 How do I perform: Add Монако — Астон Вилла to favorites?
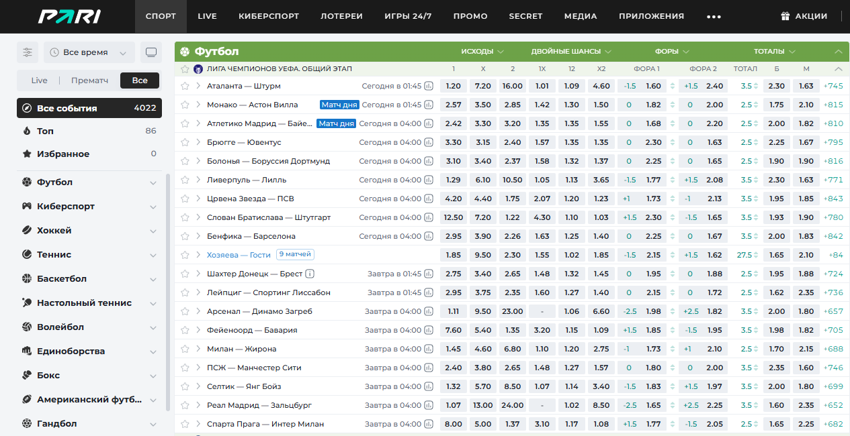pos(185,105)
